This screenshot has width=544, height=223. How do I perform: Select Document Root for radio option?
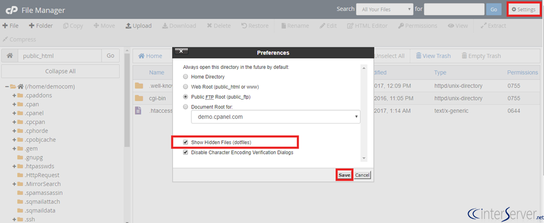186,107
